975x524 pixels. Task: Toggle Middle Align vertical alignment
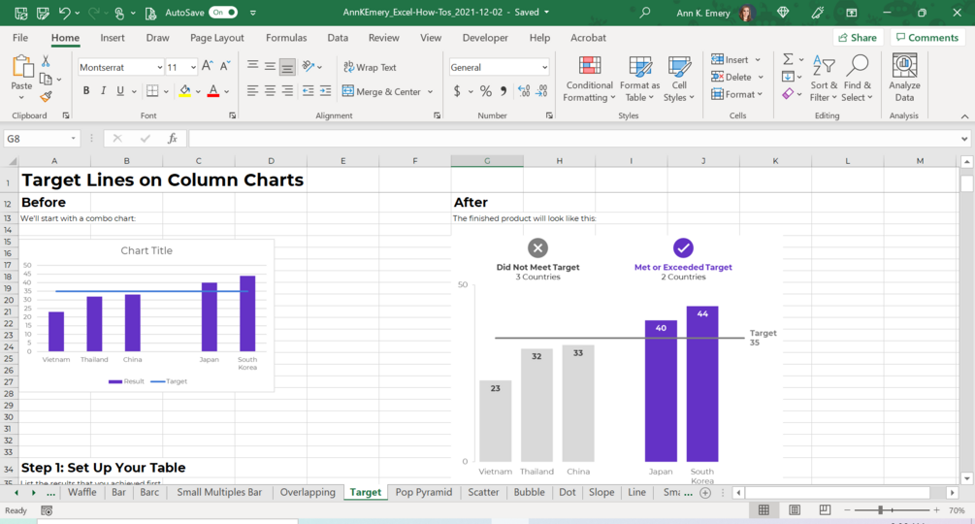pos(270,67)
